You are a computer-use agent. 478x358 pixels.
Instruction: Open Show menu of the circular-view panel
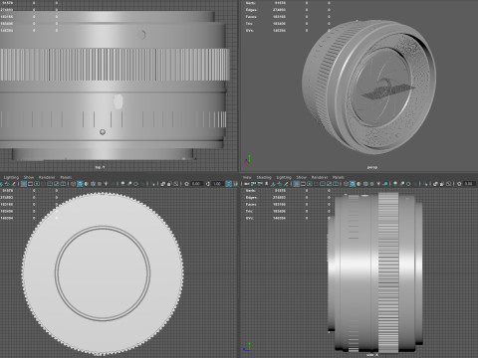[x=29, y=177]
